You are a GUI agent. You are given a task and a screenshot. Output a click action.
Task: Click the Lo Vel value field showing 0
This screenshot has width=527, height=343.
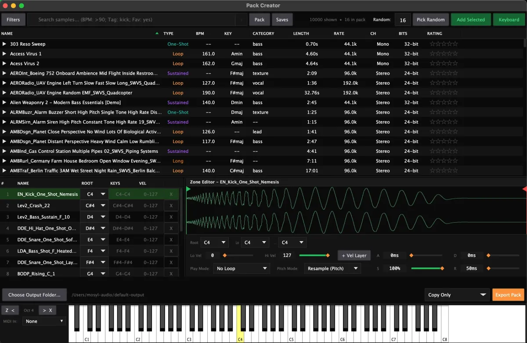[212, 255]
